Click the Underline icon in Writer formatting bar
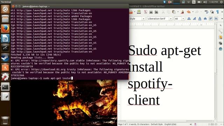This screenshot has width=224, height=126. 200,19
